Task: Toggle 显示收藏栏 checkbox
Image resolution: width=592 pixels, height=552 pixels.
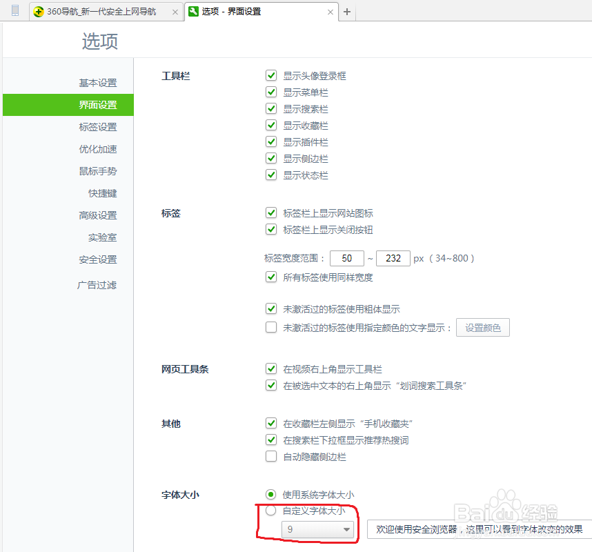Action: 271,125
